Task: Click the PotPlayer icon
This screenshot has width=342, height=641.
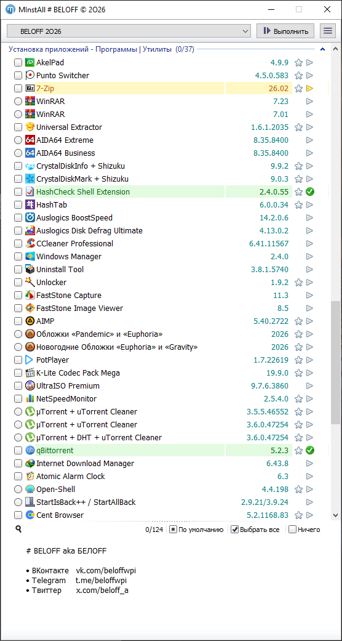Action: point(30,360)
